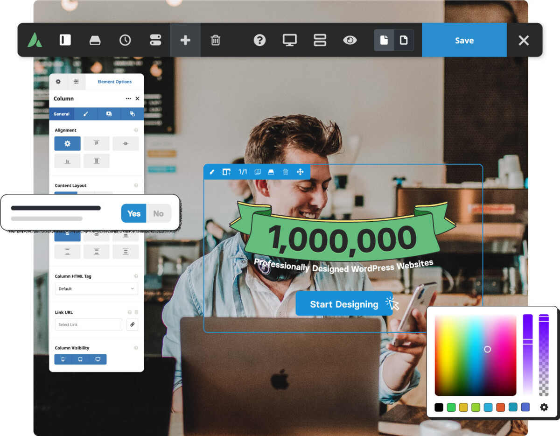Click the eye preview icon in the toolbar
560x436 pixels.
350,40
